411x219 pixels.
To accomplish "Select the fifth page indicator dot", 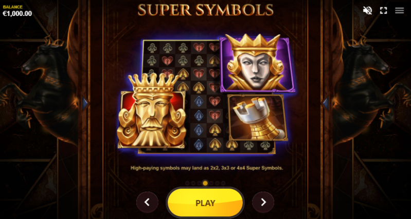I will 211,183.
